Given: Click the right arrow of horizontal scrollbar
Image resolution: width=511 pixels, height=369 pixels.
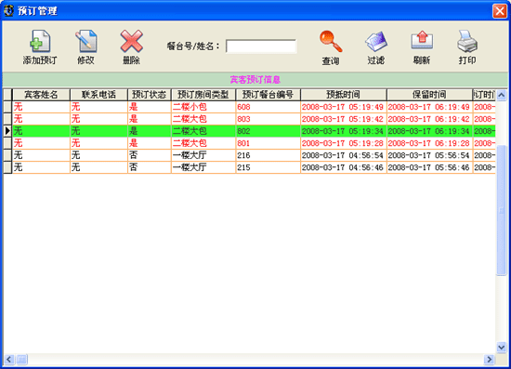Looking at the screenshot, I should click(489, 359).
